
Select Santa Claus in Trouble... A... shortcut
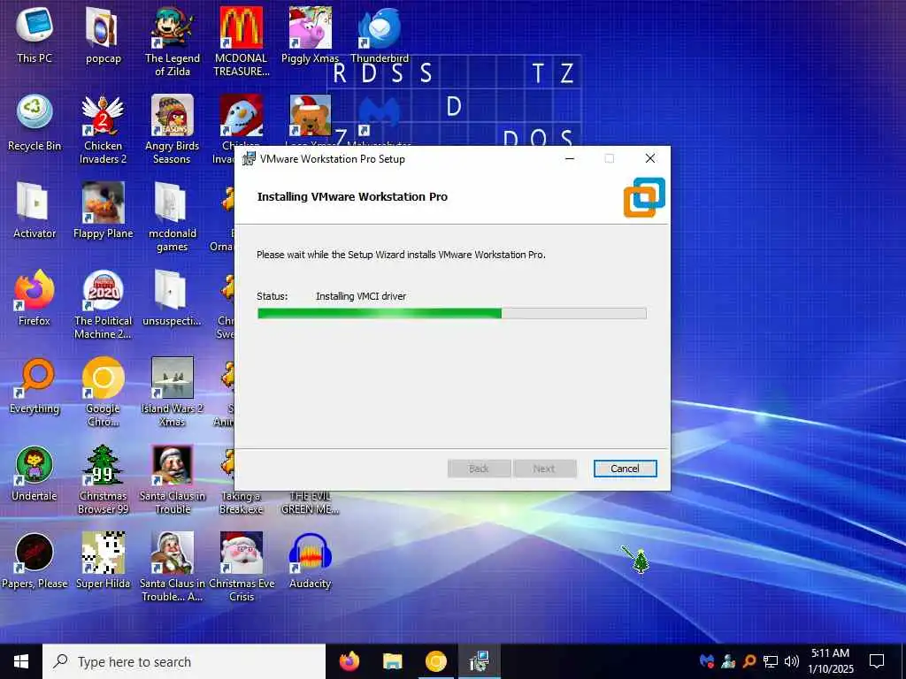click(x=173, y=567)
